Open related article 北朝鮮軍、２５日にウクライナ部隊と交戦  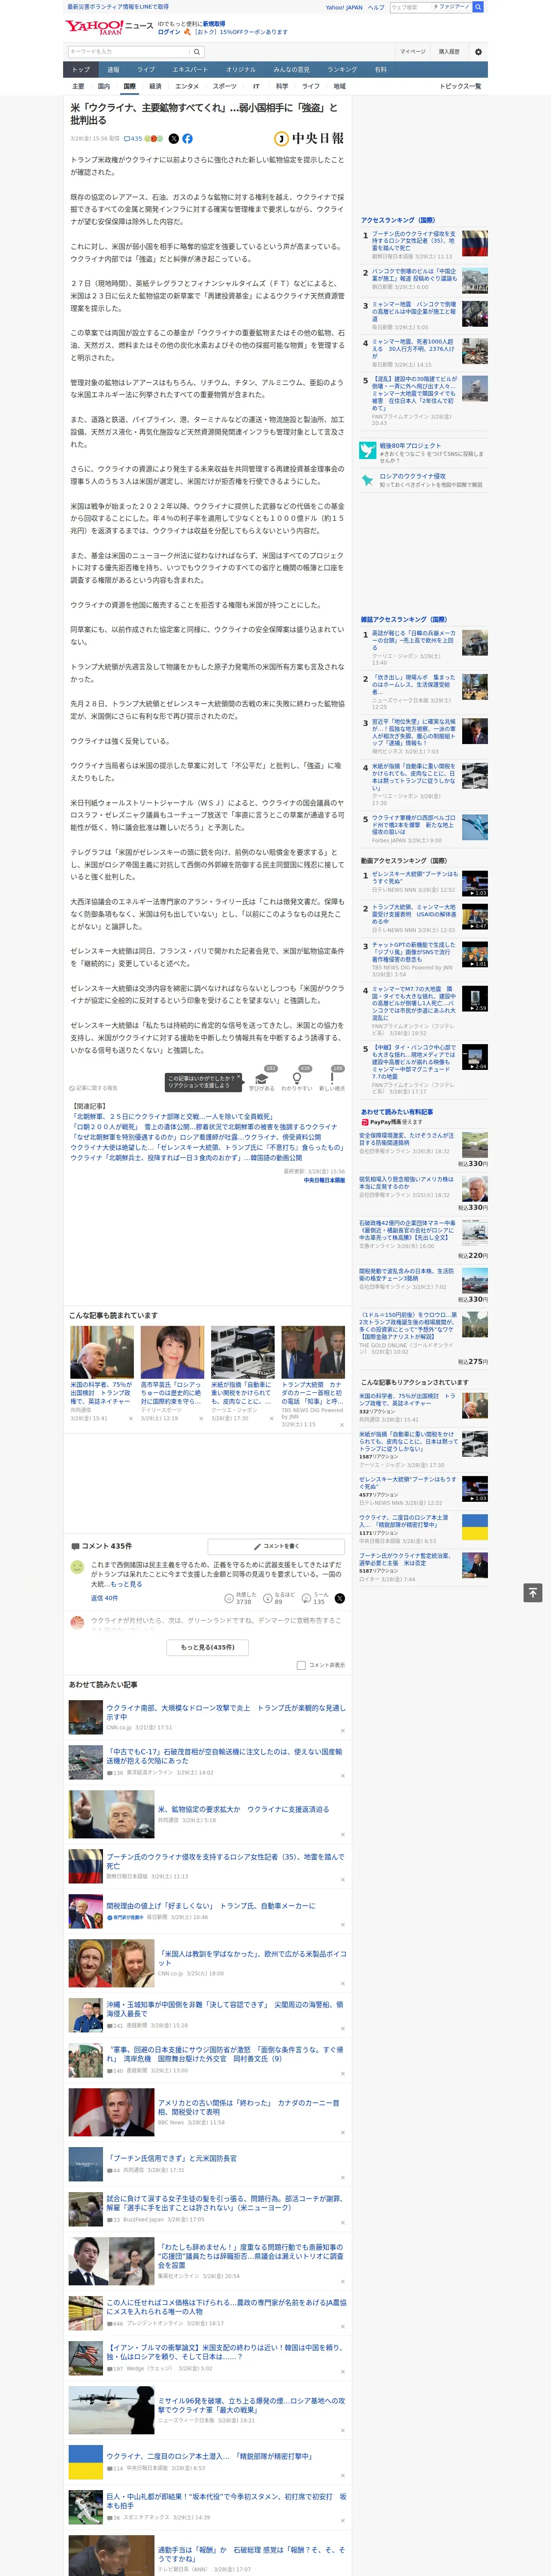(173, 1117)
